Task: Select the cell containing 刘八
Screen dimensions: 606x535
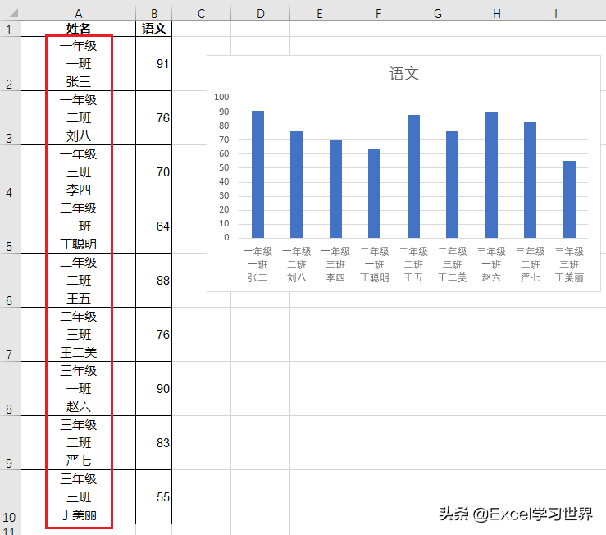Action: 79,118
